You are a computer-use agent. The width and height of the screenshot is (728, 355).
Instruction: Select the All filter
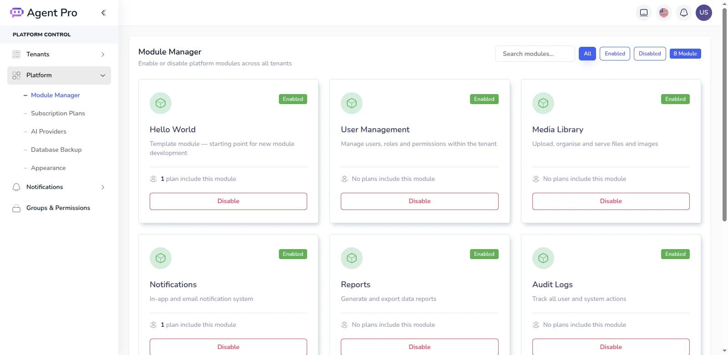(587, 54)
